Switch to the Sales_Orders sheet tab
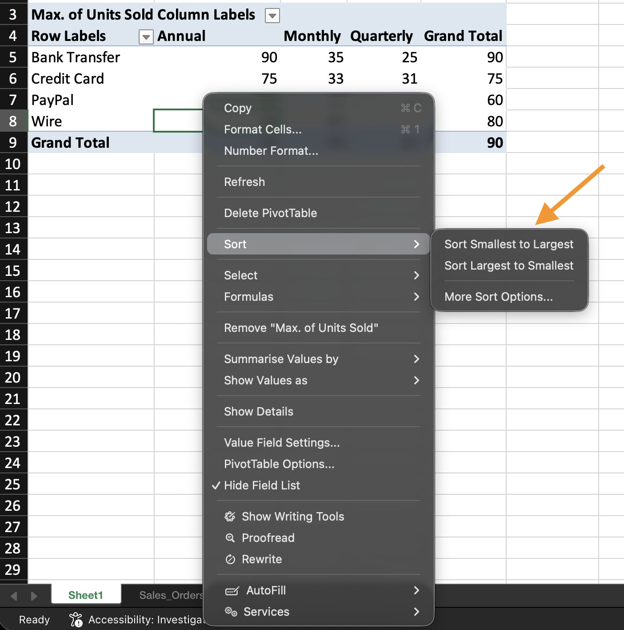624x630 pixels. coord(171,595)
